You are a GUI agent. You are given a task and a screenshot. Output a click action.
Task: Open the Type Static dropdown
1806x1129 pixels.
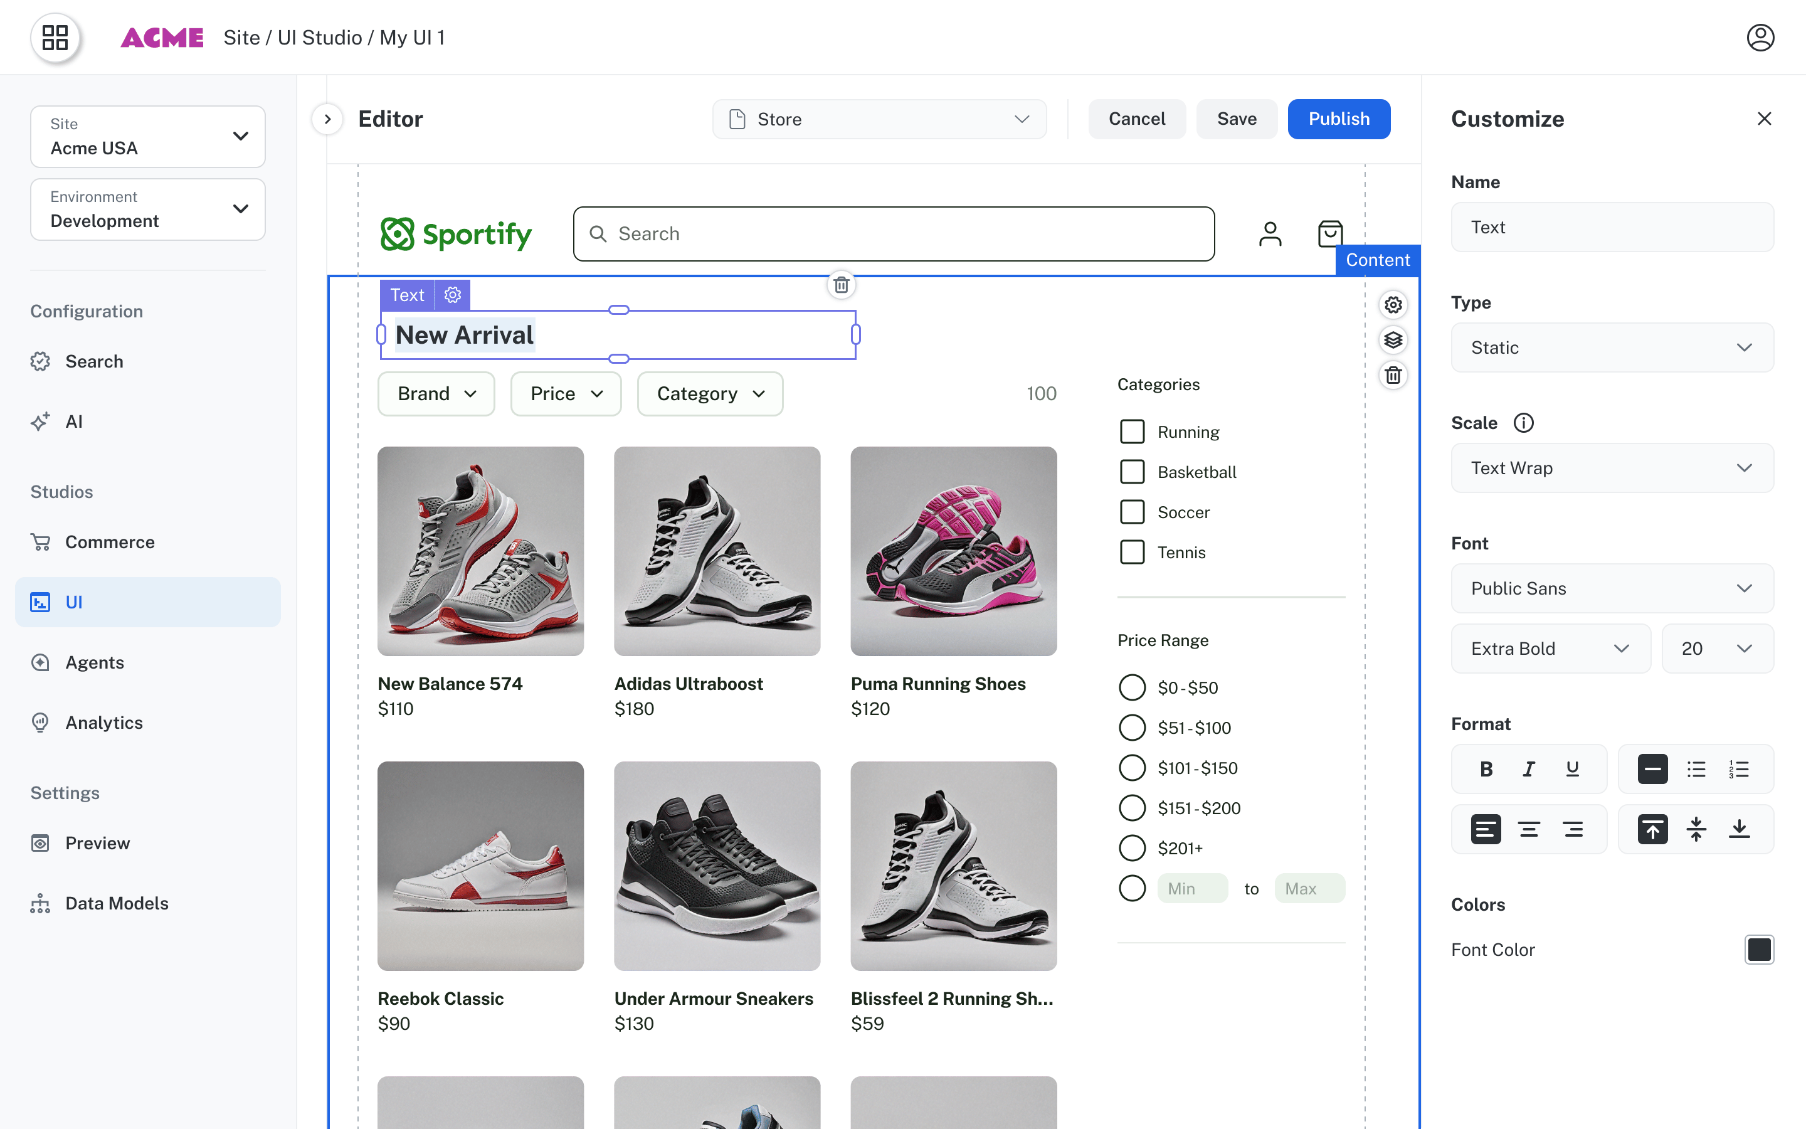pyautogui.click(x=1612, y=347)
